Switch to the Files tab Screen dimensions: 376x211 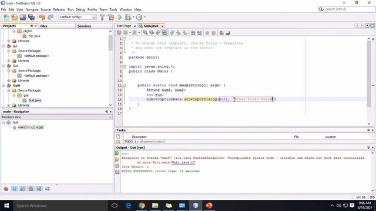click(44, 26)
